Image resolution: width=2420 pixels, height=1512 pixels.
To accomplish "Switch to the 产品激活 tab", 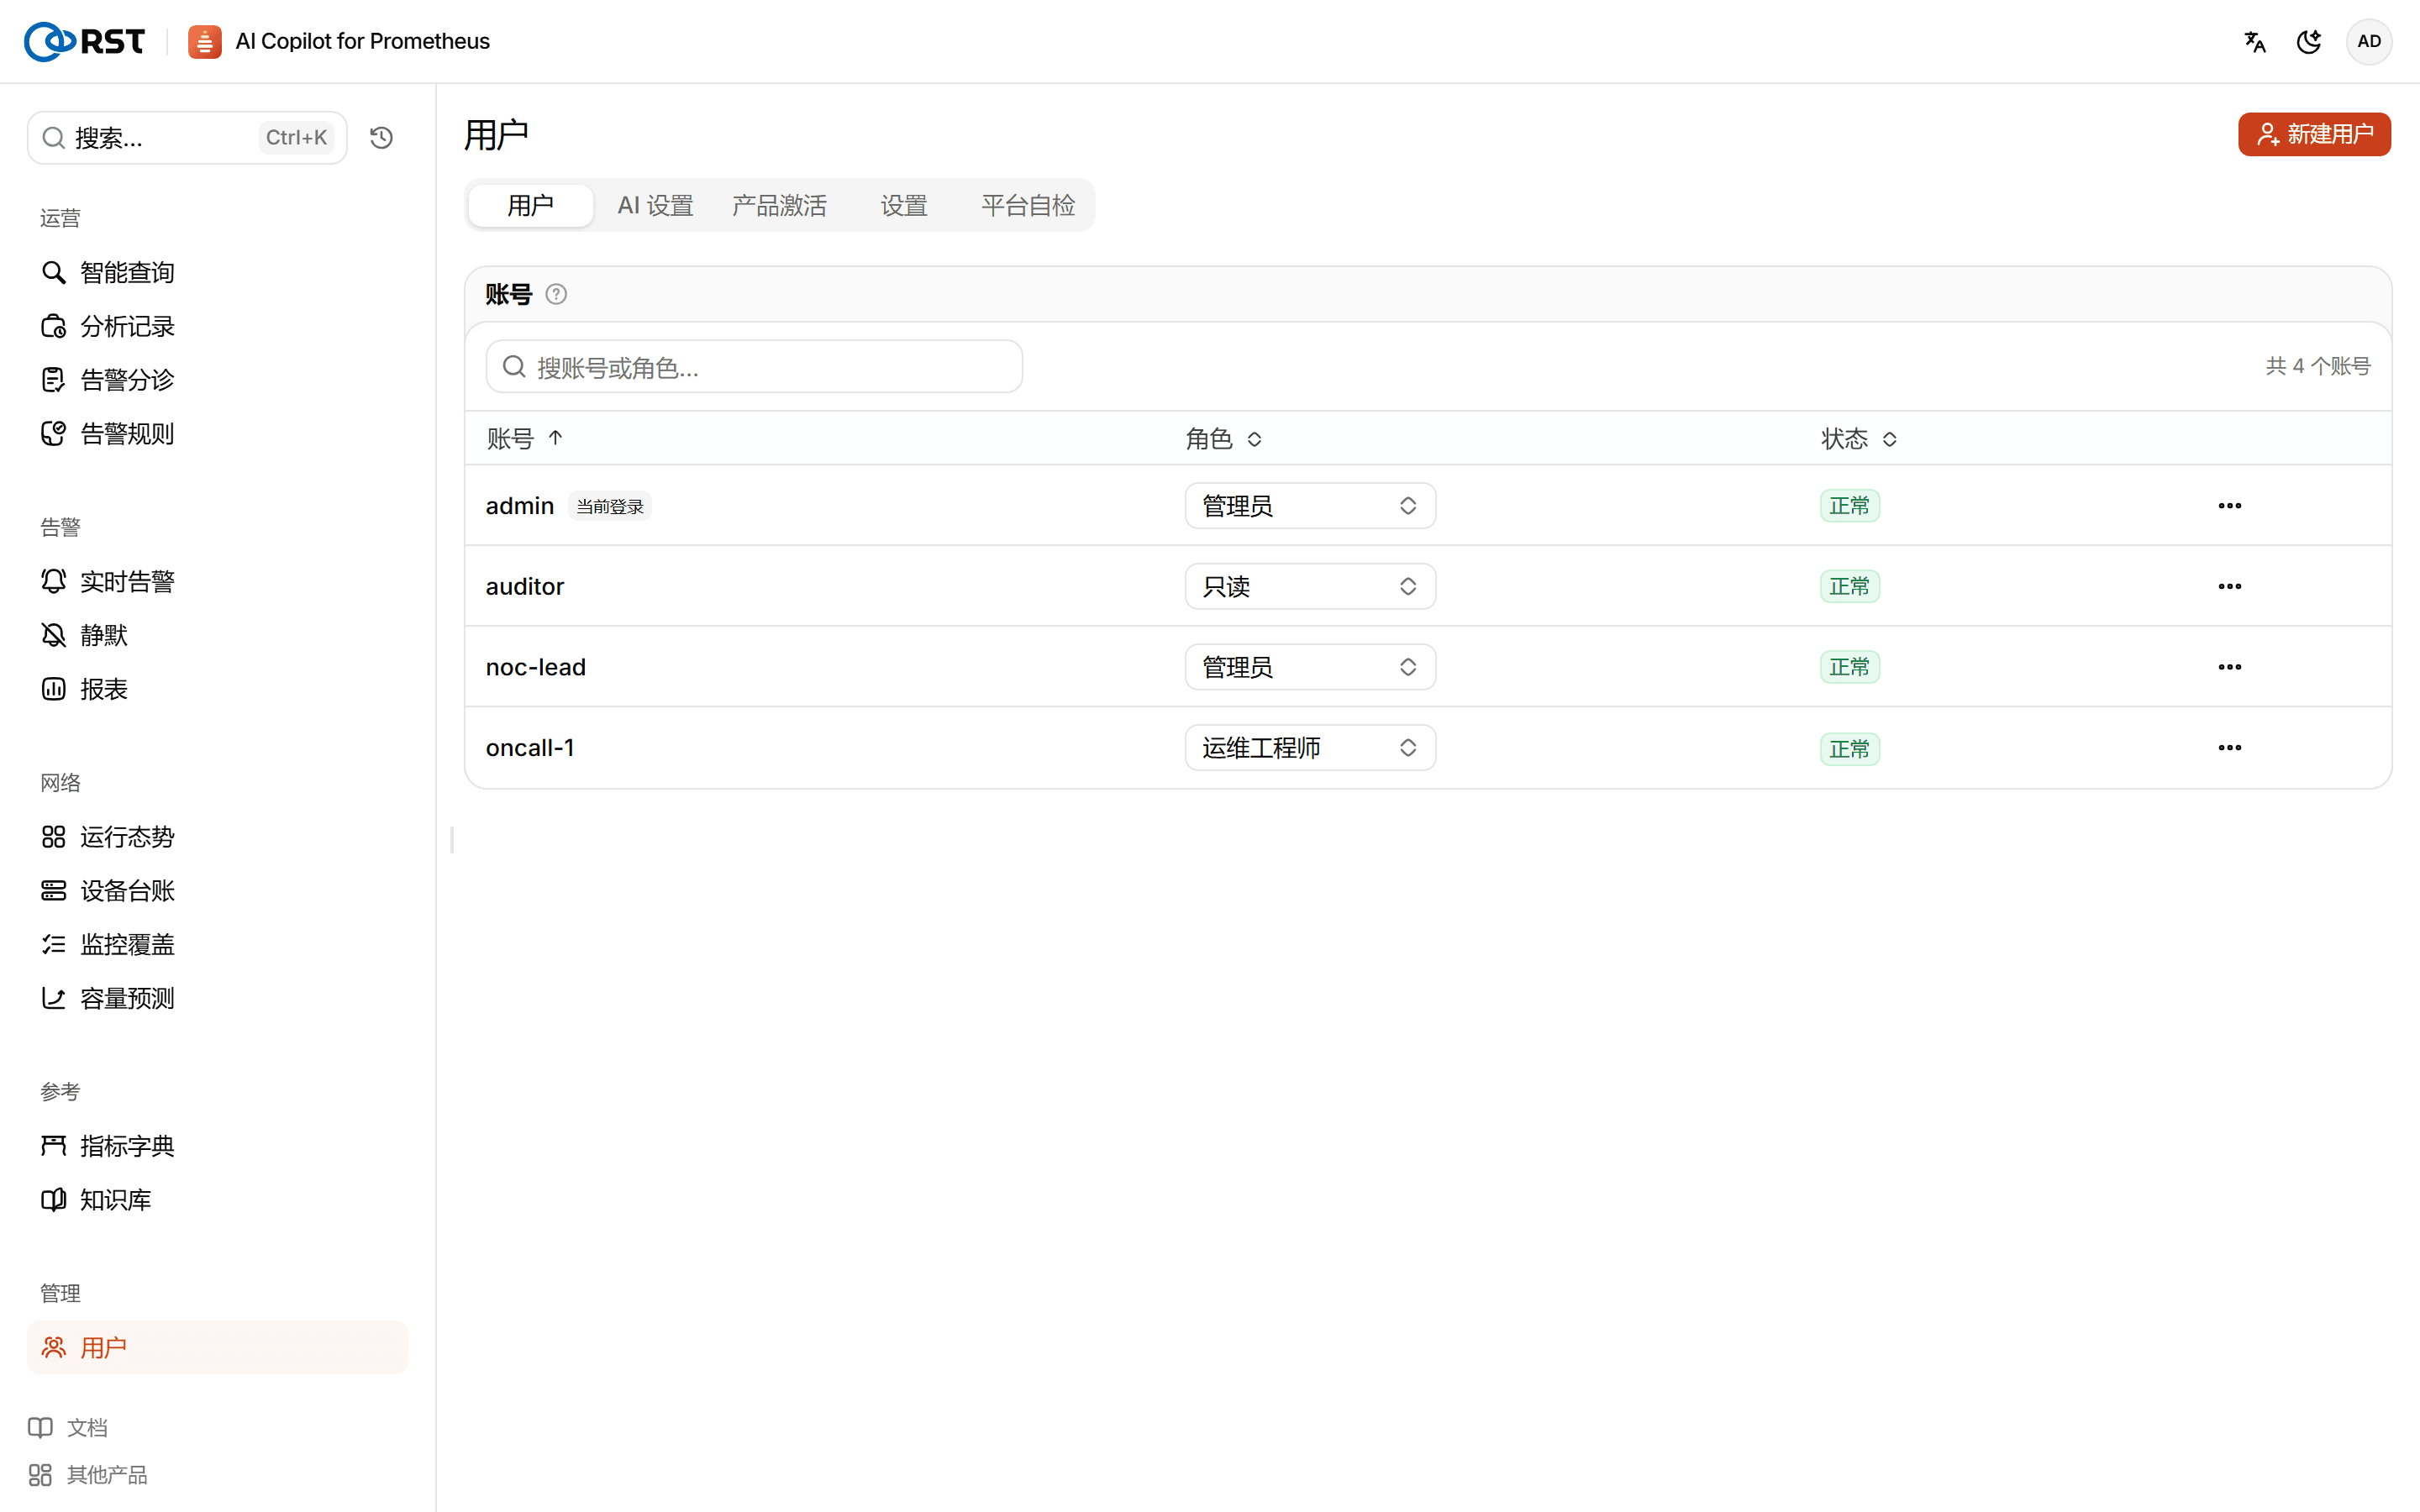I will click(x=779, y=205).
